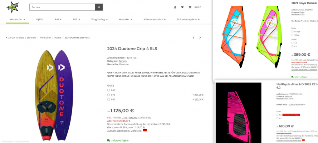Open the user account icon
This screenshot has width=318, height=143.
[x=175, y=7]
